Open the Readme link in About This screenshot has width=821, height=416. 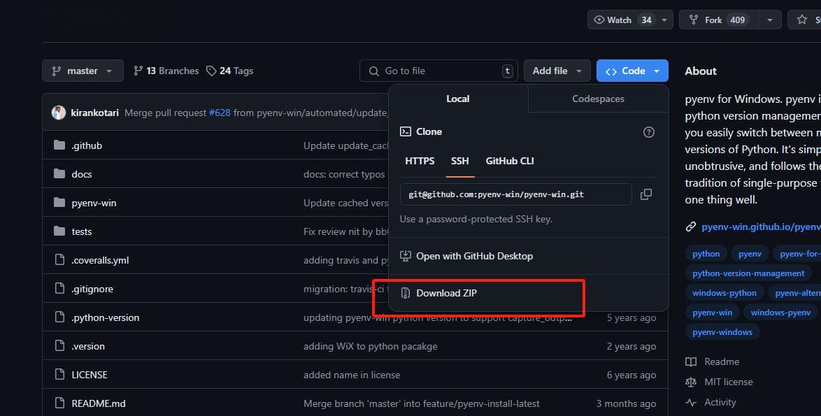pyautogui.click(x=722, y=361)
